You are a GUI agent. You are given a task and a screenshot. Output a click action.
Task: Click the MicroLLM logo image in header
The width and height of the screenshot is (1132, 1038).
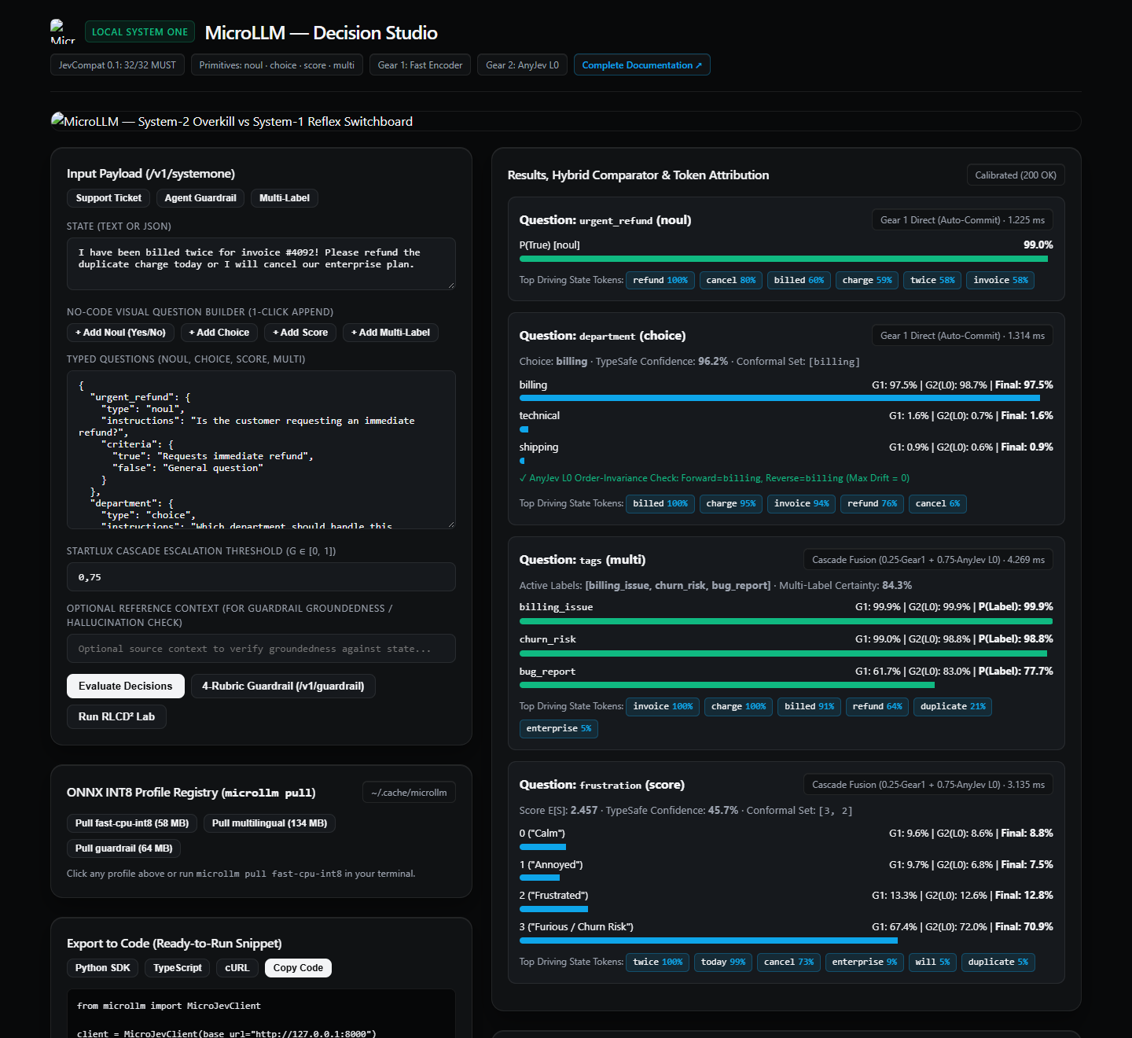point(63,31)
